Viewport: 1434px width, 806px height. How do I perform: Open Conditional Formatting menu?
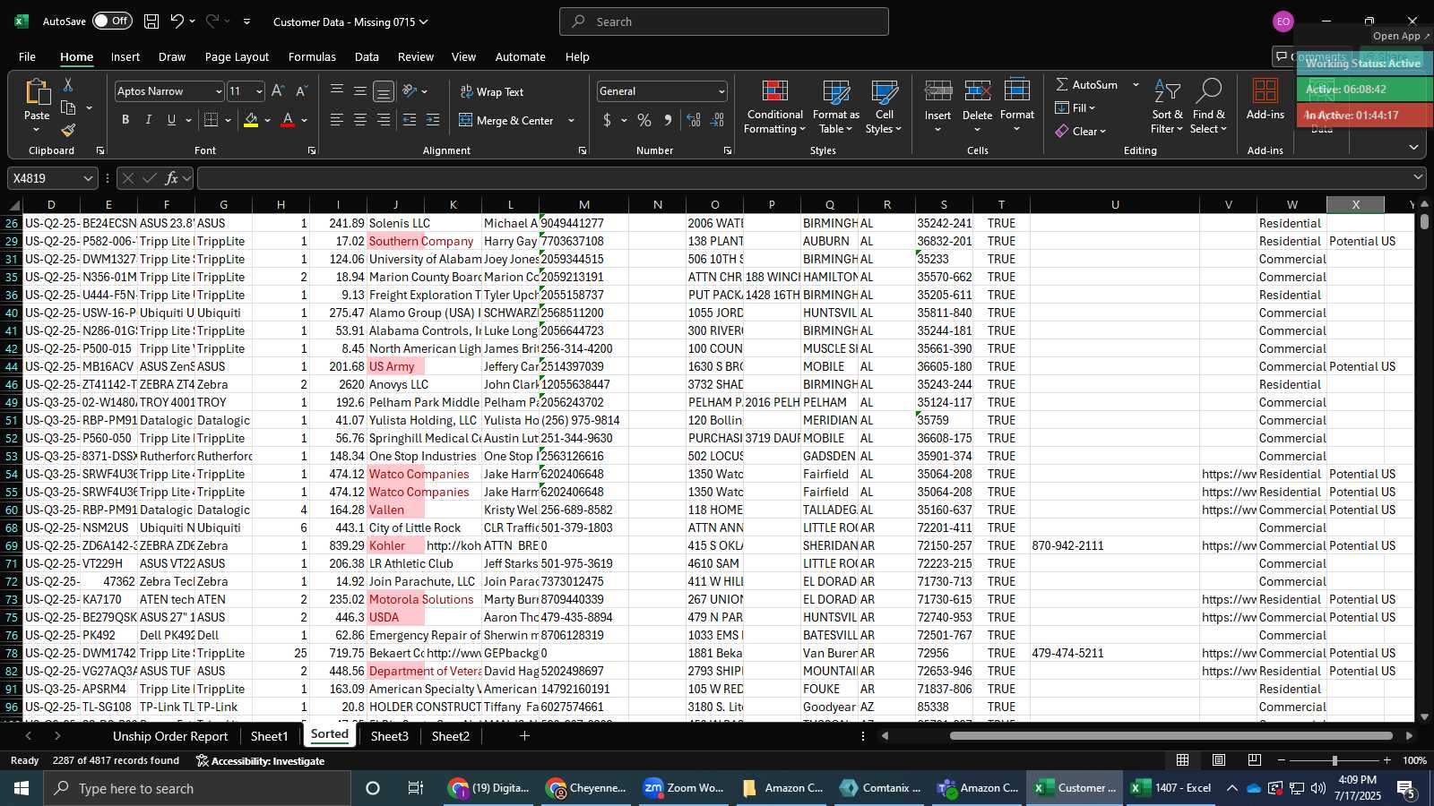click(774, 107)
